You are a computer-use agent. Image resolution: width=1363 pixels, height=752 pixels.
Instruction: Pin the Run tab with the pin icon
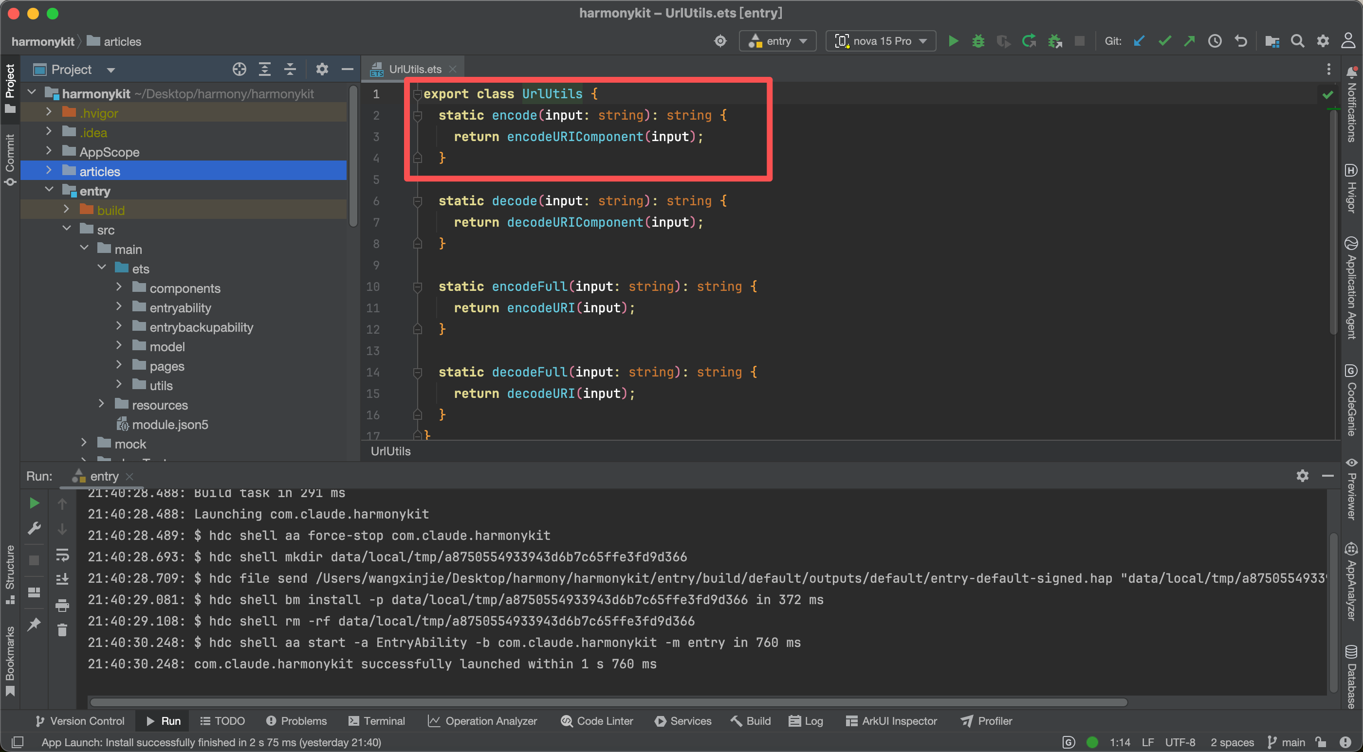tap(34, 625)
